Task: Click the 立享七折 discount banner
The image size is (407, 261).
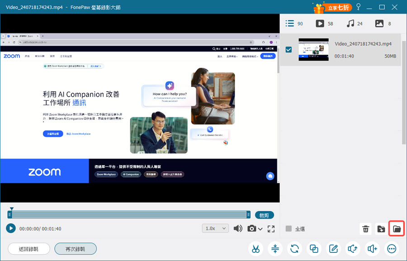Action: click(333, 8)
